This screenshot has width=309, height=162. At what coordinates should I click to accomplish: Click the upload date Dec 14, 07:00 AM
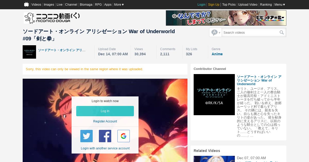(x=113, y=54)
